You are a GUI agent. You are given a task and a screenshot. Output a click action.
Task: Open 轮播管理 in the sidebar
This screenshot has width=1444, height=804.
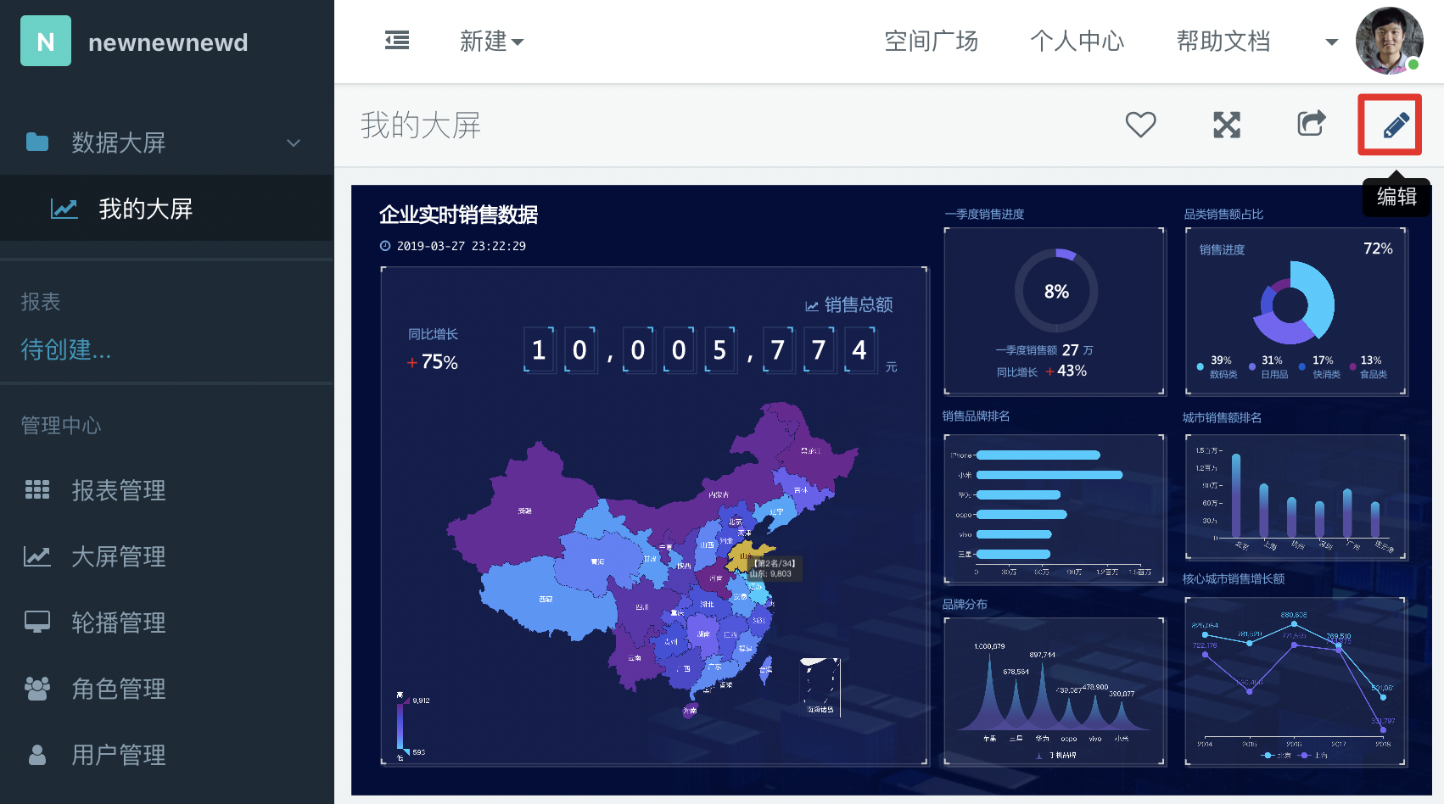(118, 623)
